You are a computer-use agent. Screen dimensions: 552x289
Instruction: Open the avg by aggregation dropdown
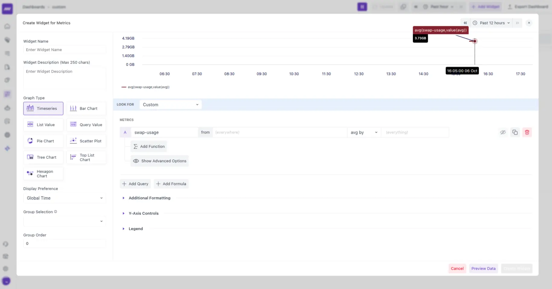[x=363, y=132]
